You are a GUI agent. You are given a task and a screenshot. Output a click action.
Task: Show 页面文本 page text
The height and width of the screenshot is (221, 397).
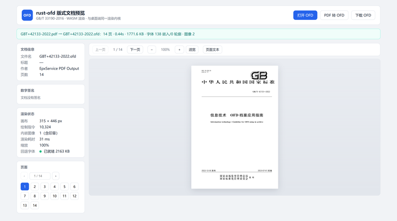tap(212, 50)
